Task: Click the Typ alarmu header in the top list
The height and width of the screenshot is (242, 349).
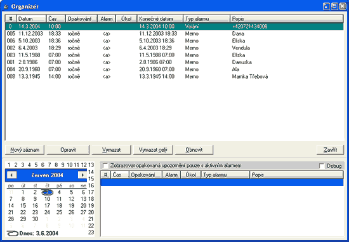Action: [207, 18]
